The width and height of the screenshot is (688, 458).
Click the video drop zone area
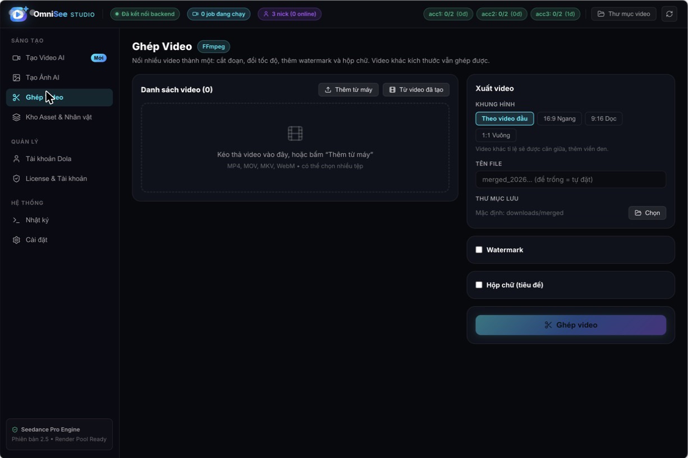pyautogui.click(x=295, y=148)
